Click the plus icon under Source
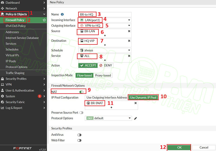Image resolution: width=216 pixels, height=151 pixels. (x=105, y=36)
